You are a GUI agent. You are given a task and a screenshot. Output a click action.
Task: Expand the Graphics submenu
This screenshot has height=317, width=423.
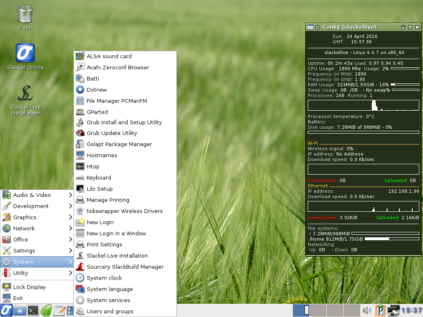tap(37, 217)
